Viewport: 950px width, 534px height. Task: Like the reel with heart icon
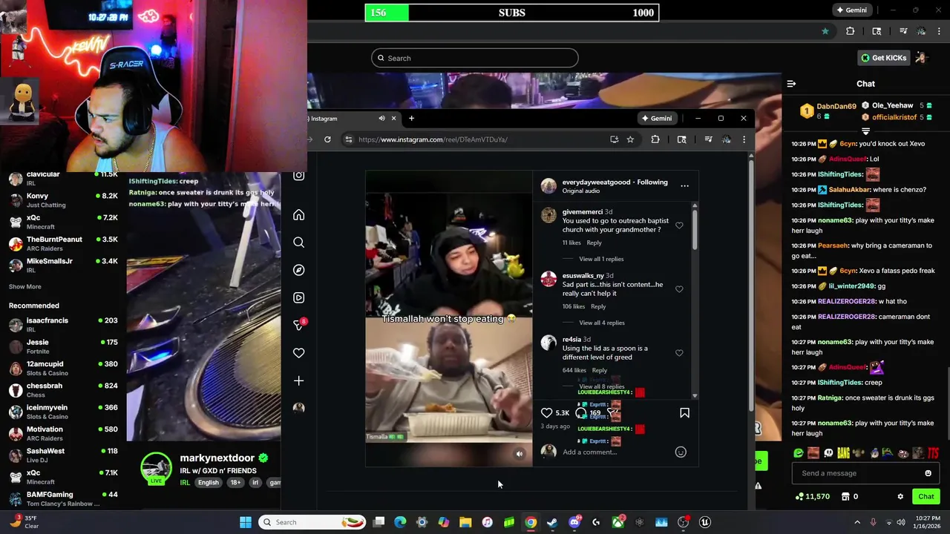pyautogui.click(x=546, y=413)
